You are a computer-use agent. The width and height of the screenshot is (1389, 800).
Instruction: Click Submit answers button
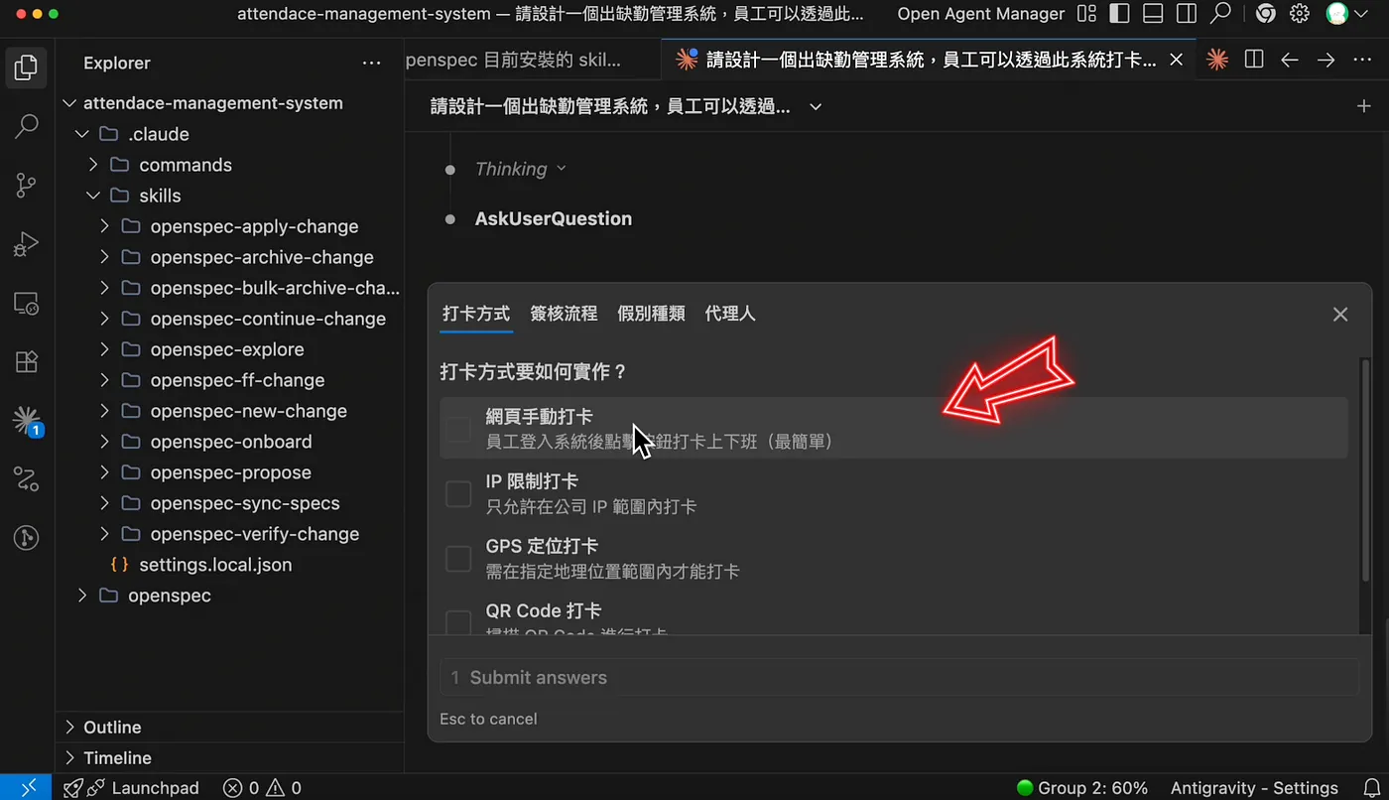pos(899,678)
